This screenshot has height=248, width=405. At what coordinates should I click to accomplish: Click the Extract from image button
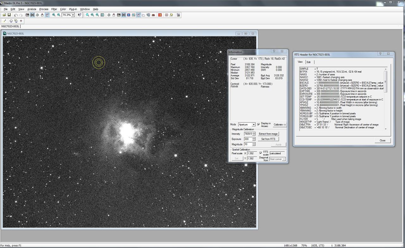[268, 134]
